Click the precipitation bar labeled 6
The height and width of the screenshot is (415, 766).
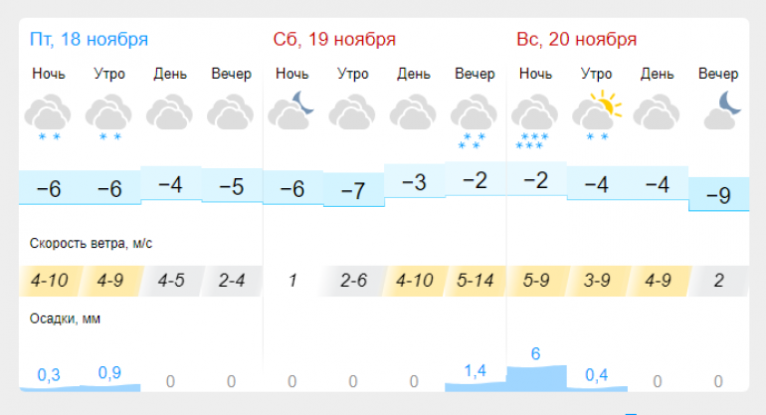tap(536, 378)
